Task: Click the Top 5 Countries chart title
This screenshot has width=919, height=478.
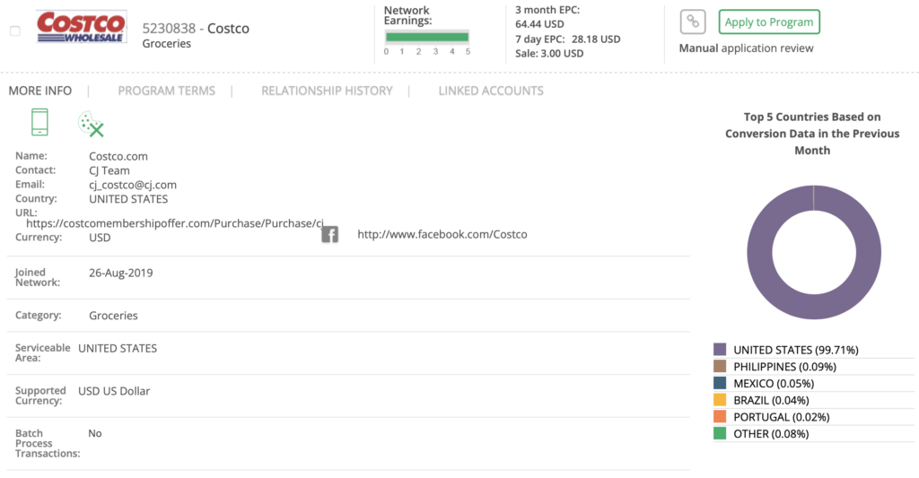Action: (x=812, y=134)
